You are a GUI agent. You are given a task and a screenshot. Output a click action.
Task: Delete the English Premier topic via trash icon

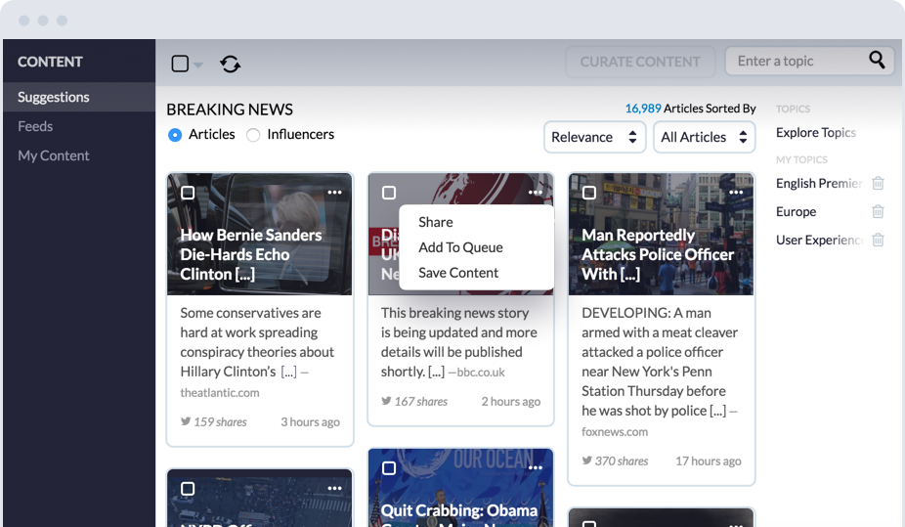pyautogui.click(x=878, y=183)
